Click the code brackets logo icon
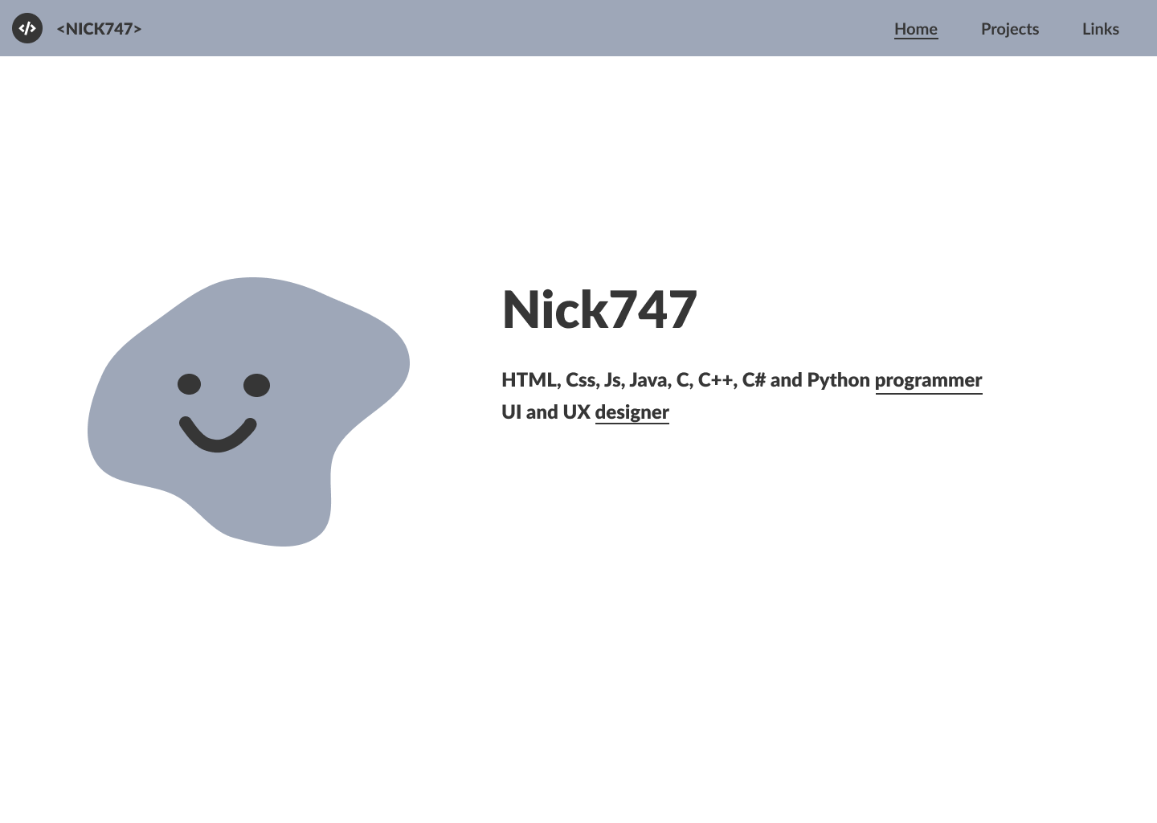The height and width of the screenshot is (823, 1157). pyautogui.click(x=27, y=28)
